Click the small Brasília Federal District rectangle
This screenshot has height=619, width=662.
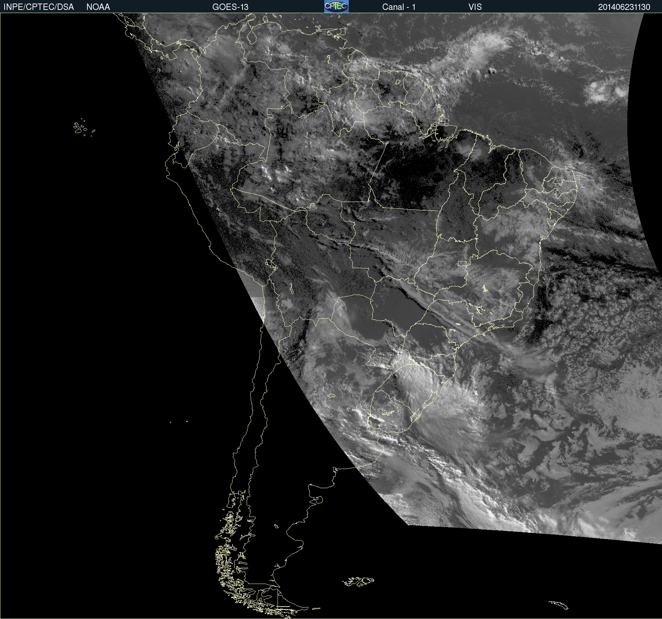pos(462,263)
